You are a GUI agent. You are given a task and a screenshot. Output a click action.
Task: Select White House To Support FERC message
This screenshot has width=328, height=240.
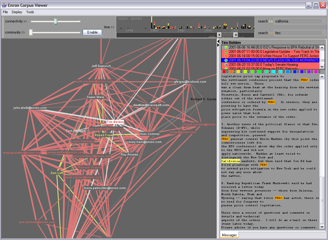(271, 56)
